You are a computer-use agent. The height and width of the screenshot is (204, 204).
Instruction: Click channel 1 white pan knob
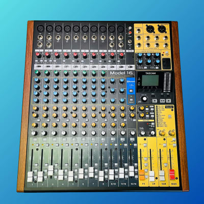click(34, 133)
